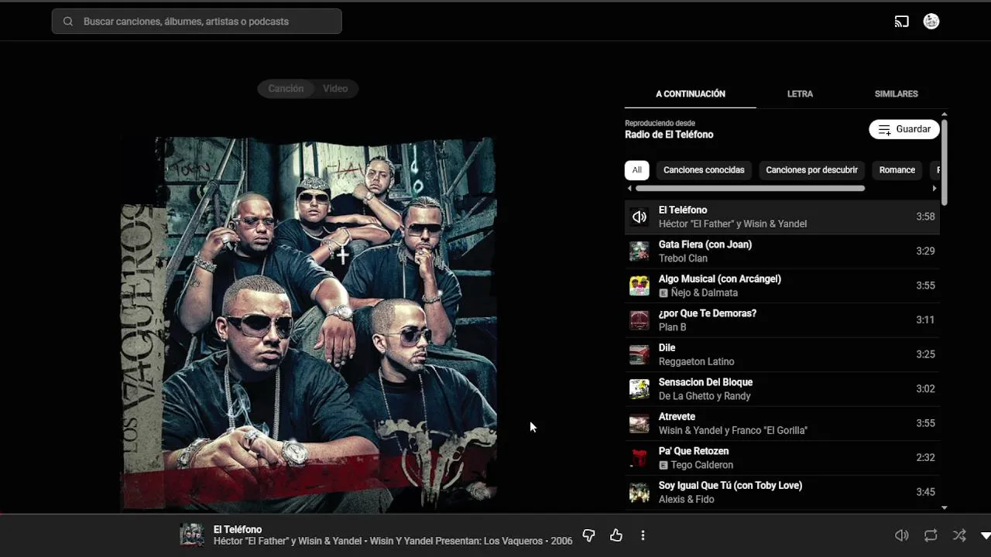Dislike the current song
This screenshot has height=557, width=991.
click(x=588, y=535)
